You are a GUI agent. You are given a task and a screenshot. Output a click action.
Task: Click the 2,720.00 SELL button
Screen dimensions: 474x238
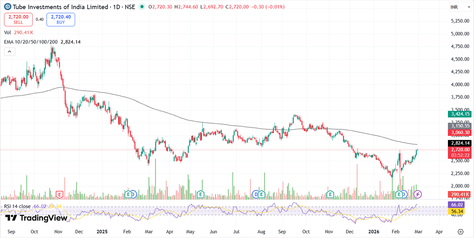tap(18, 19)
